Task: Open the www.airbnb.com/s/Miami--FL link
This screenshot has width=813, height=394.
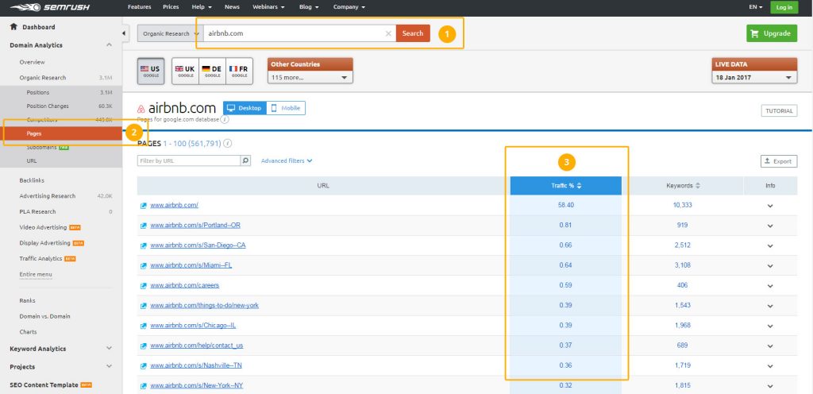Action: pyautogui.click(x=191, y=265)
